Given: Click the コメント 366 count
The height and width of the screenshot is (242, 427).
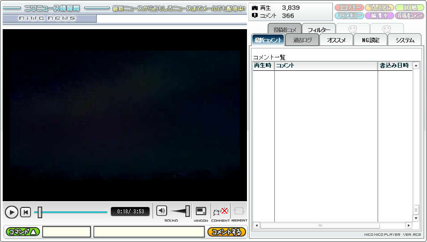Looking at the screenshot, I should [273, 16].
